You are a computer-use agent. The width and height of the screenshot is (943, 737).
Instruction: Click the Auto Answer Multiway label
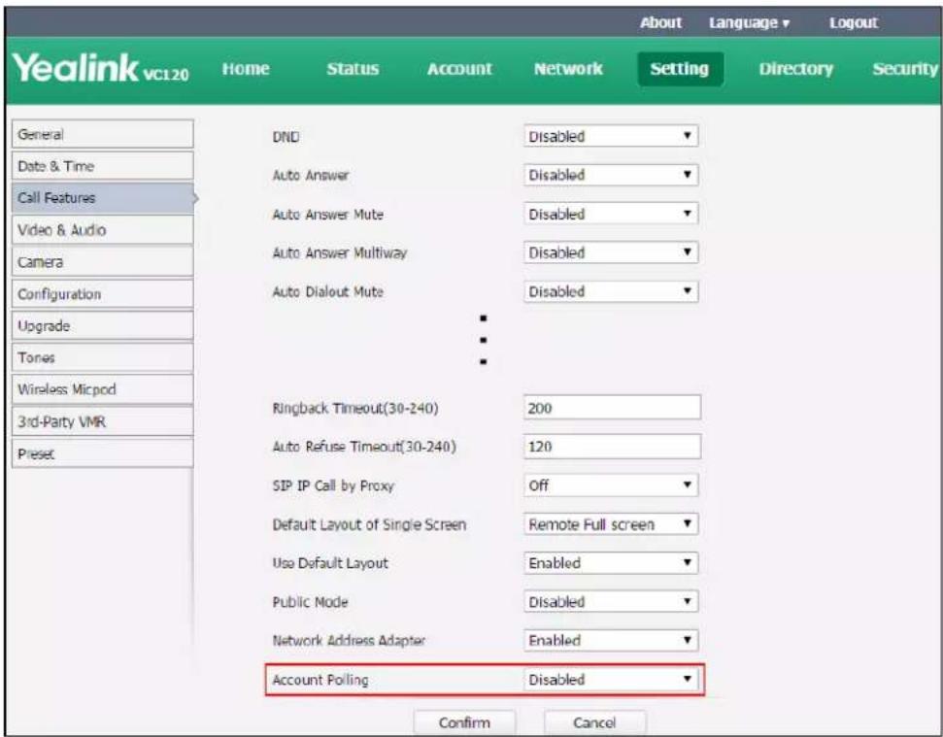(340, 253)
